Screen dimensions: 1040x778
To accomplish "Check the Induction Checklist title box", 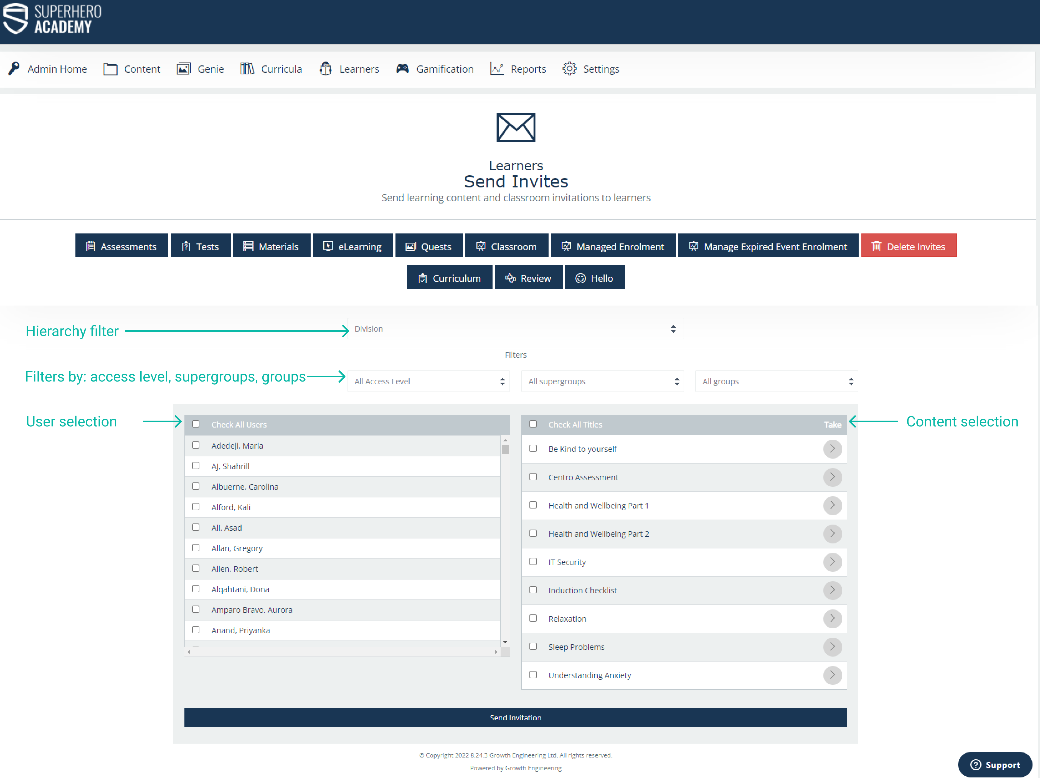I will 533,589.
